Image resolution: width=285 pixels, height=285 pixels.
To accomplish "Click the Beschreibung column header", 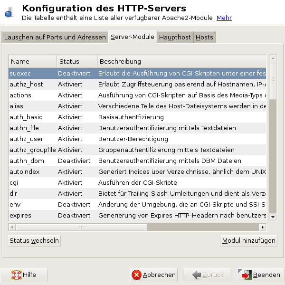I will tap(181, 62).
